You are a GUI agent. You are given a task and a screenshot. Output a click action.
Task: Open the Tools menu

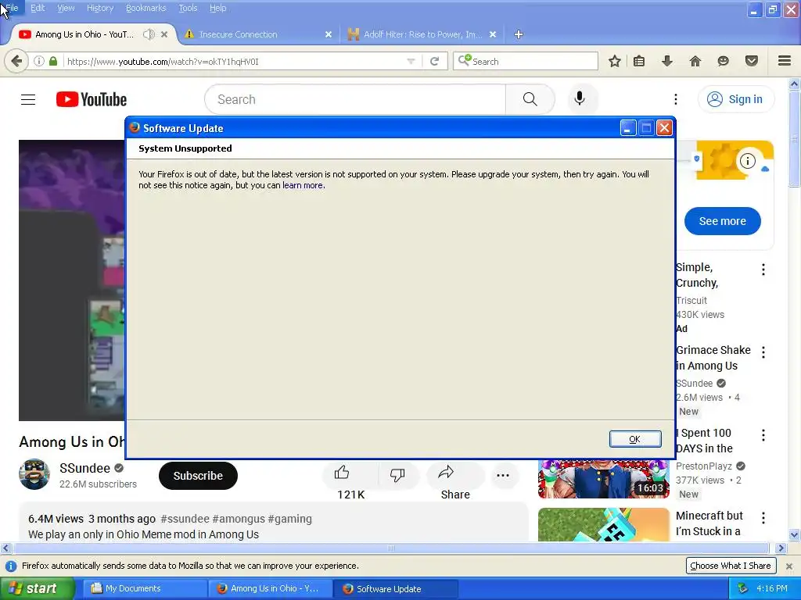(188, 8)
